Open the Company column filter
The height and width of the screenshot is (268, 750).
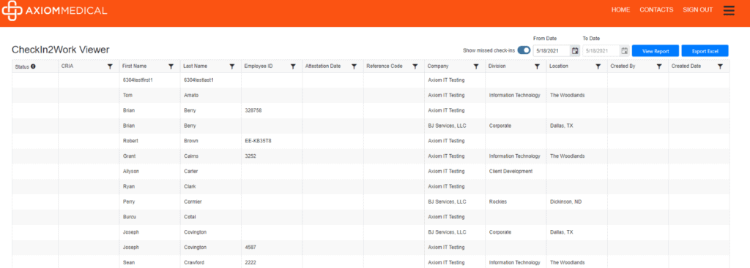(x=476, y=66)
